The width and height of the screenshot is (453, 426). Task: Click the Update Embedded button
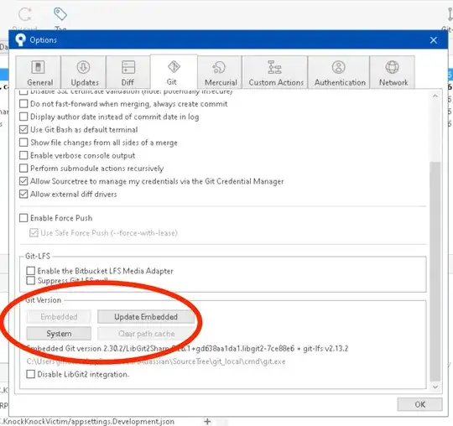[146, 317]
